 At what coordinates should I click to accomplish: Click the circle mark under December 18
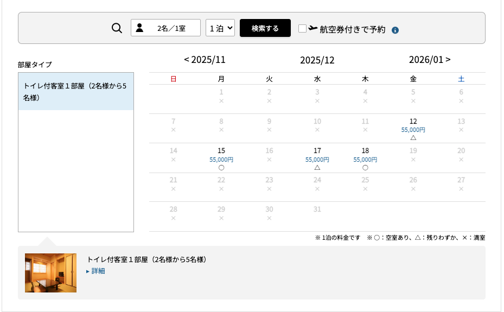[x=365, y=168]
